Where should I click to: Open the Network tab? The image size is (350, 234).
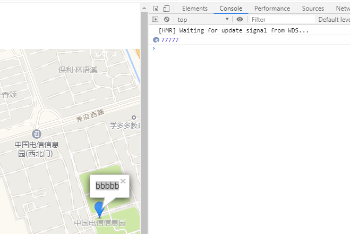[343, 9]
